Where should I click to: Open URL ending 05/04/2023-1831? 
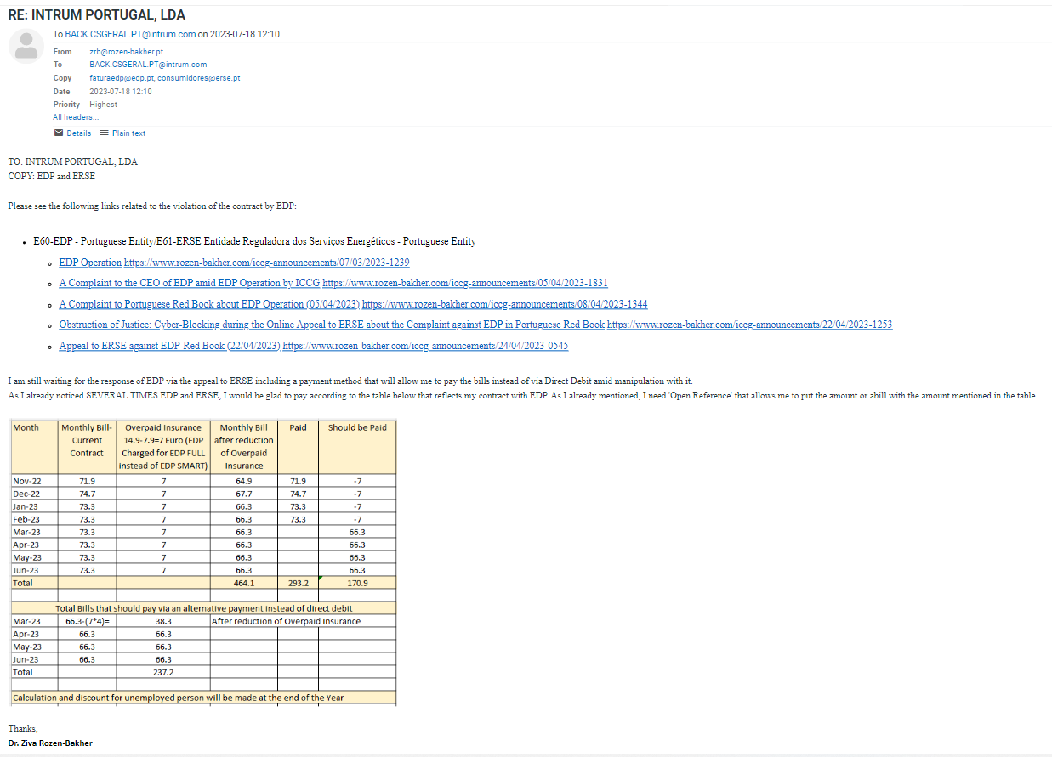coord(465,283)
